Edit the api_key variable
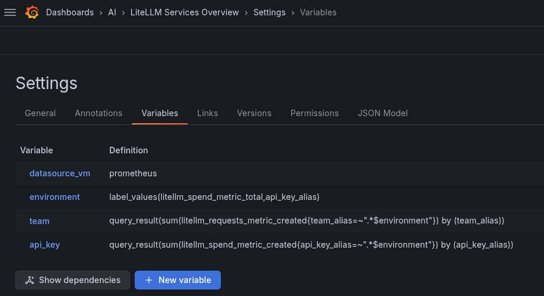The width and height of the screenshot is (544, 296). click(44, 245)
